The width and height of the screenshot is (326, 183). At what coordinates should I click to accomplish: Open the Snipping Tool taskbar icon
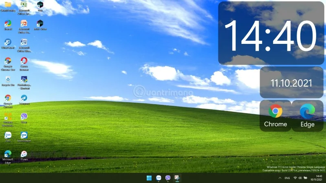coord(177,178)
